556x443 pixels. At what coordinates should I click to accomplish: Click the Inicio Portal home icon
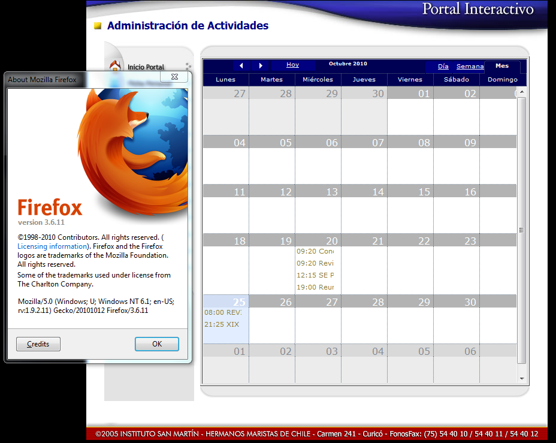click(x=115, y=65)
